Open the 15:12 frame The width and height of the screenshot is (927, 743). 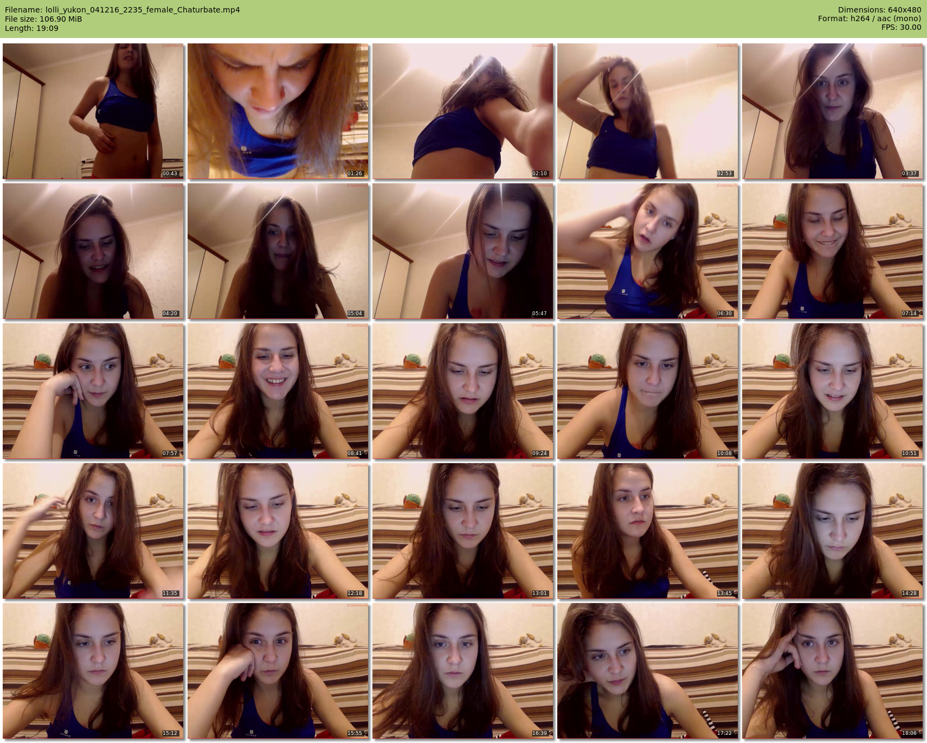point(93,671)
